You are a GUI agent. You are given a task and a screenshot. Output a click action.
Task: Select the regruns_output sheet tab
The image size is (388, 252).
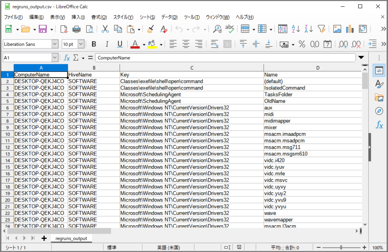pos(71,239)
